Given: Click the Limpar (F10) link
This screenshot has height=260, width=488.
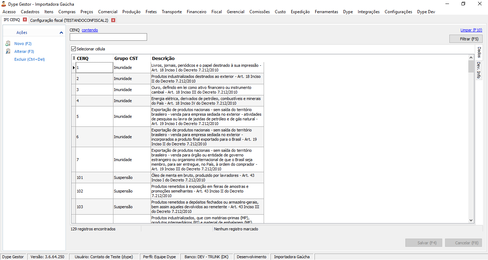Looking at the screenshot, I should pos(471,30).
